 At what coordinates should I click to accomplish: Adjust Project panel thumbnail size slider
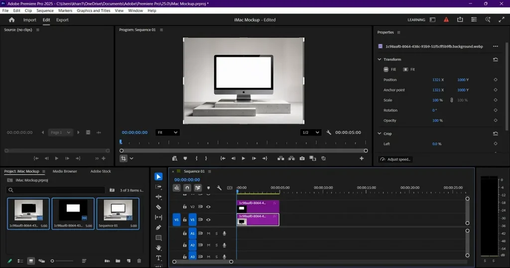click(62, 261)
